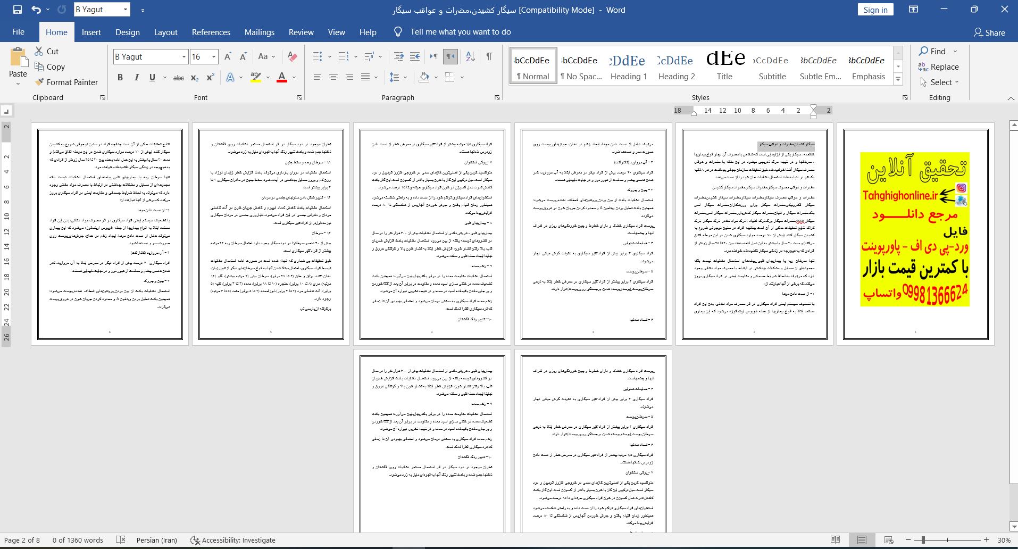Click in the Tell me what you want to do box

point(461,32)
